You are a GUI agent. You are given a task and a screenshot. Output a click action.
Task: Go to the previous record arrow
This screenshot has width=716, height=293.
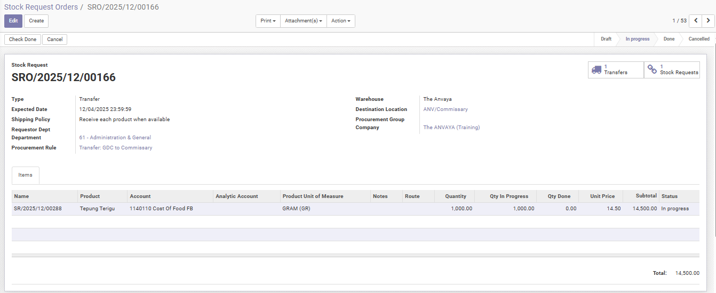[x=695, y=21]
